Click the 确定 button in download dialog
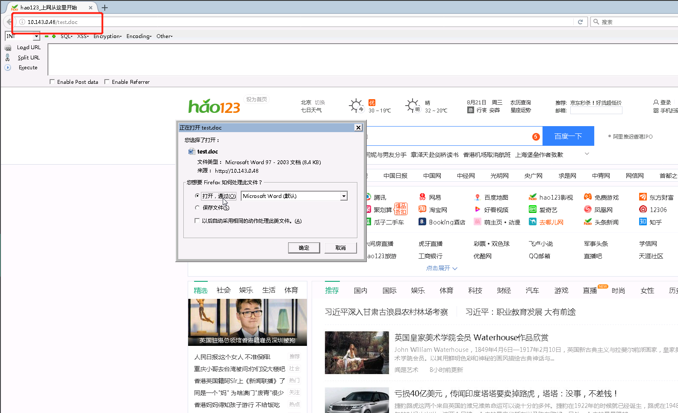 304,248
